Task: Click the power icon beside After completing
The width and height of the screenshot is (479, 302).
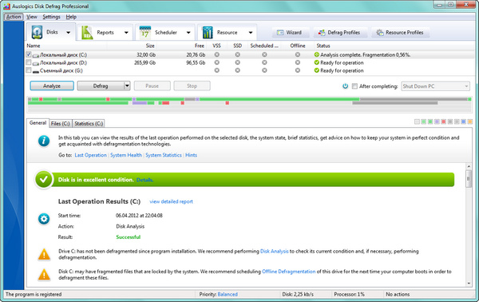Action: pyautogui.click(x=345, y=86)
